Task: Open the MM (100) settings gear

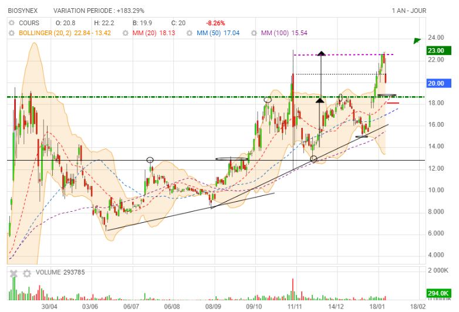Action: (x=254, y=33)
